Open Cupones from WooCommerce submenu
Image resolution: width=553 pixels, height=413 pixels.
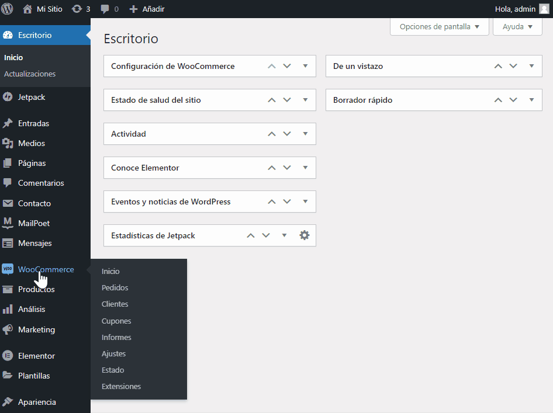pos(116,321)
